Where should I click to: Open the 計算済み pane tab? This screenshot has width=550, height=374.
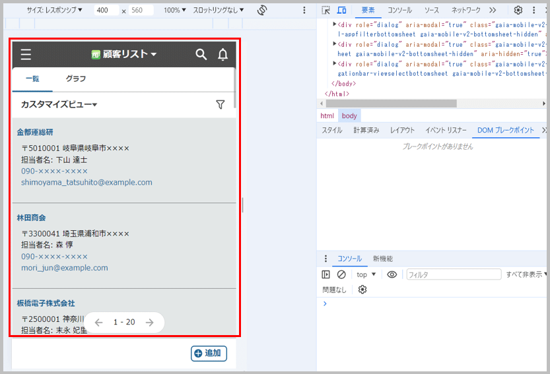(366, 130)
